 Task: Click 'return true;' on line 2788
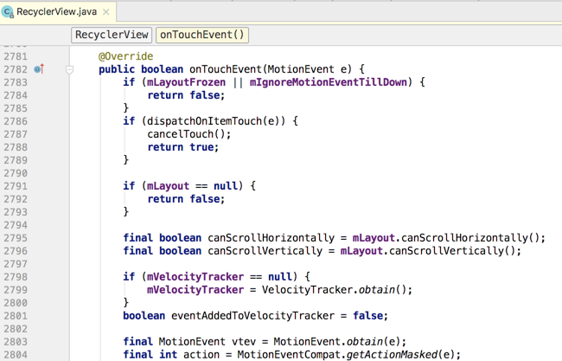click(x=182, y=147)
